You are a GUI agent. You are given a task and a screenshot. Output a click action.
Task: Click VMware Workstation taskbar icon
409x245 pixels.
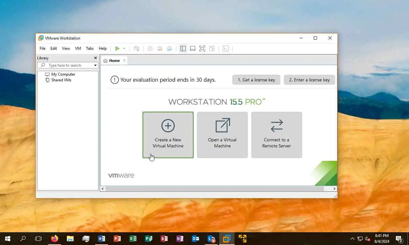(227, 239)
